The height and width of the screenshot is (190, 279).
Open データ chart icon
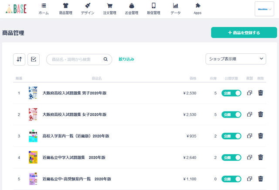point(175,6)
